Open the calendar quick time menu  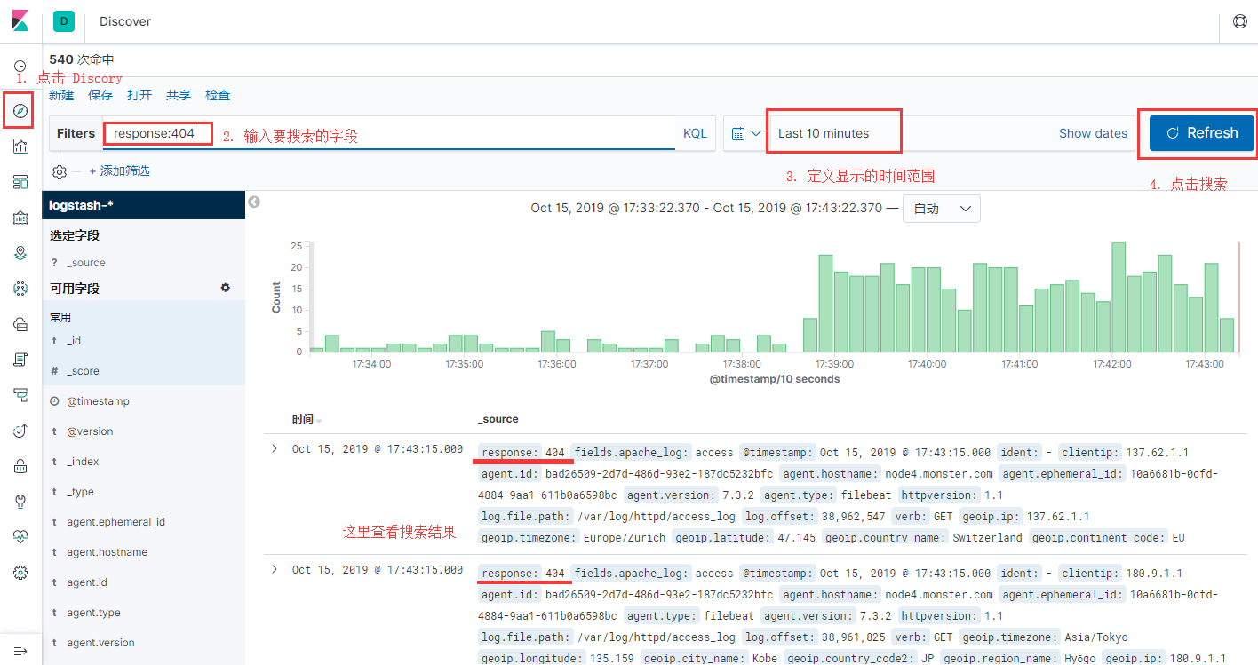coord(746,133)
